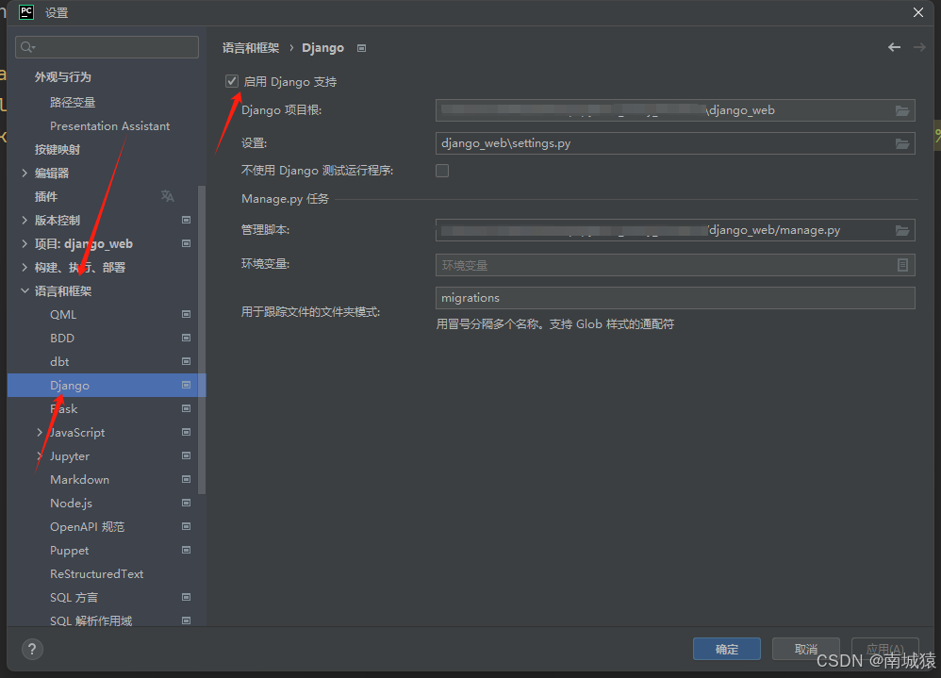Click 确定 to confirm settings
Viewport: 941px width, 678px height.
(727, 649)
